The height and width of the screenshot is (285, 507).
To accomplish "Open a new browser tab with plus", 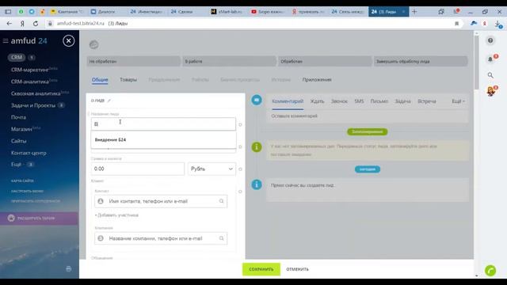I will [x=414, y=12].
